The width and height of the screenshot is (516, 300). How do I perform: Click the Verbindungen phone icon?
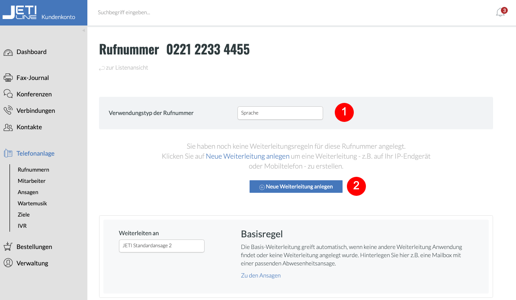tap(8, 110)
